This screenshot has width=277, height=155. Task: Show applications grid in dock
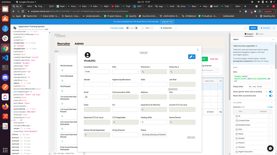click(5, 150)
